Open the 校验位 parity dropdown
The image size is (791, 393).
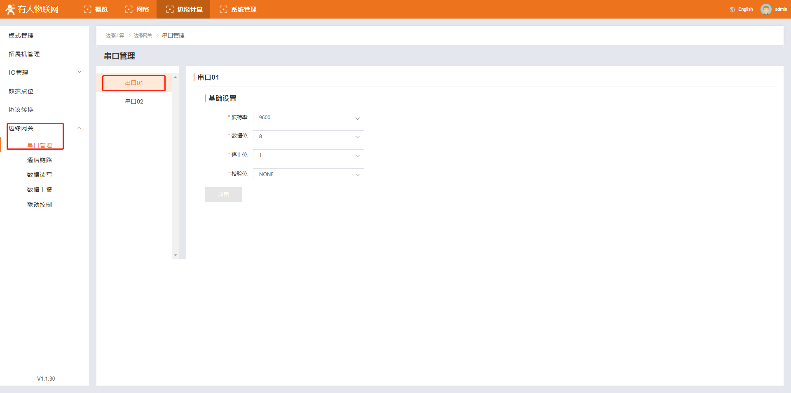click(x=308, y=174)
